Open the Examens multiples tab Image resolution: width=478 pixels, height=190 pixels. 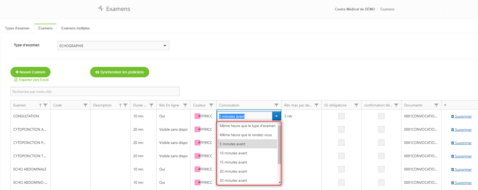pos(76,28)
